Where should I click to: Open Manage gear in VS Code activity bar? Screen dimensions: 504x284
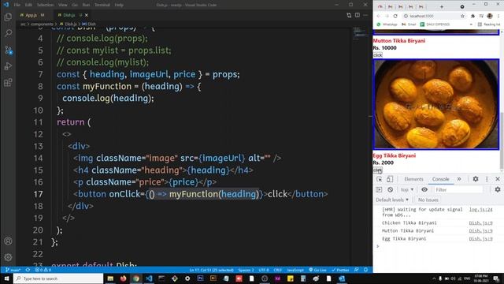click(8, 257)
